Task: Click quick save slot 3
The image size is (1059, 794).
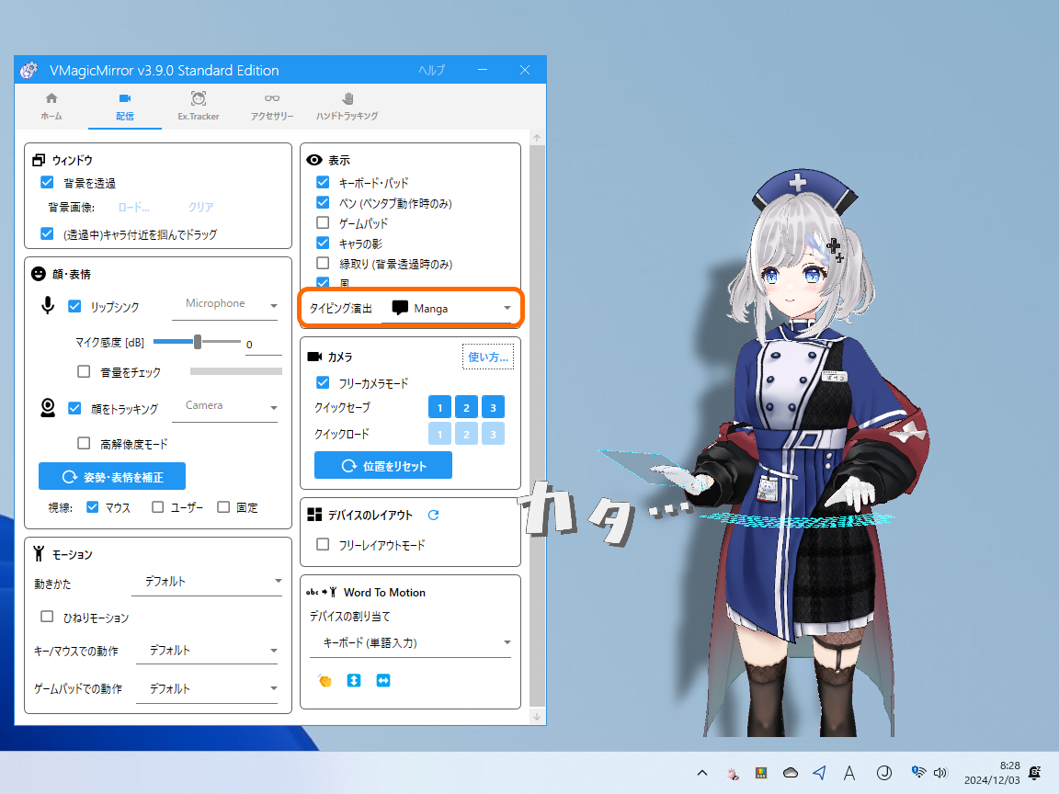Action: (x=493, y=406)
